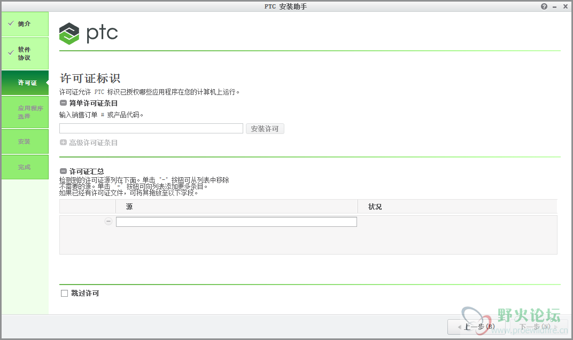
Task: Go to the 简介 step
Action: coord(25,24)
